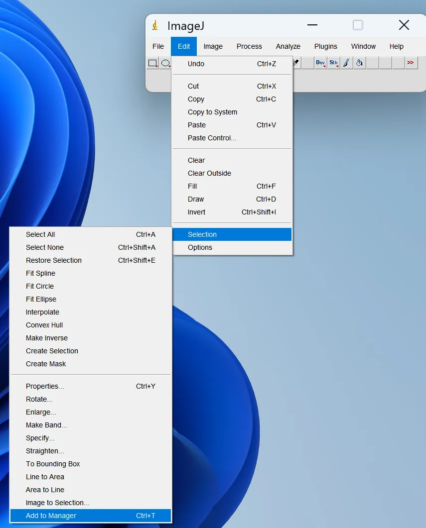The width and height of the screenshot is (426, 528).
Task: Open Image to Selection...
Action: [x=91, y=503]
